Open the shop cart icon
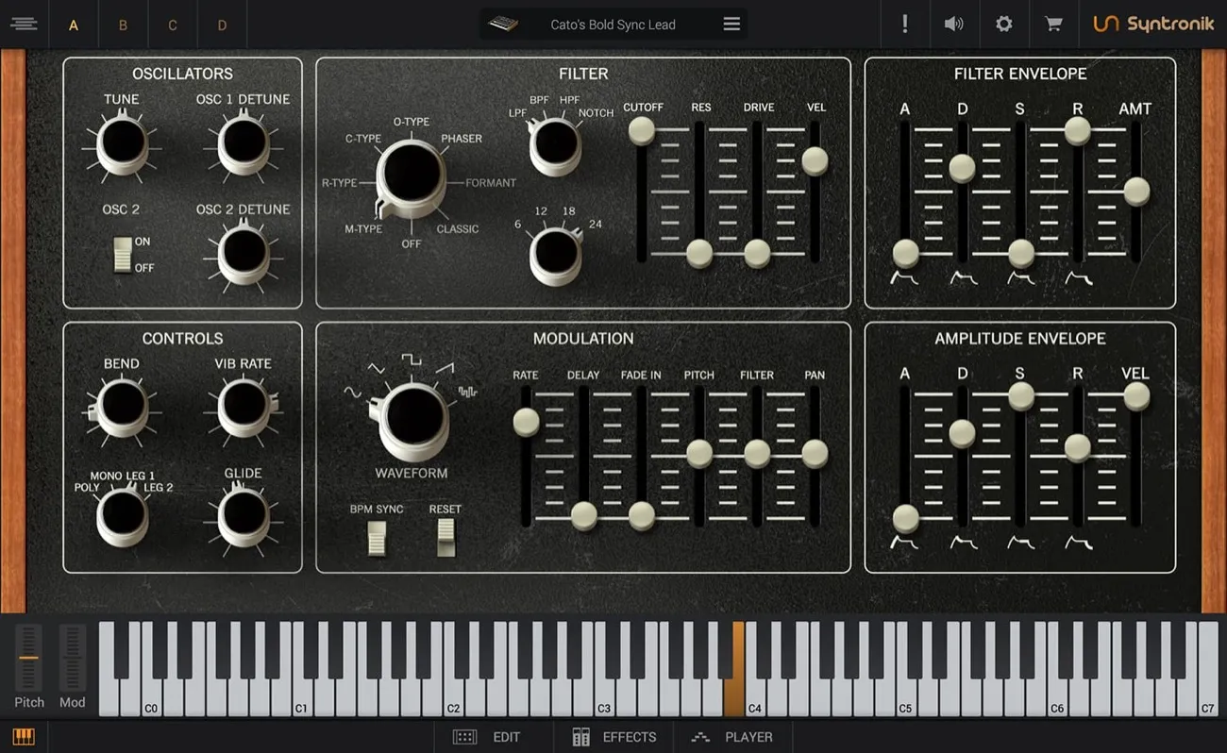 coord(1053,24)
